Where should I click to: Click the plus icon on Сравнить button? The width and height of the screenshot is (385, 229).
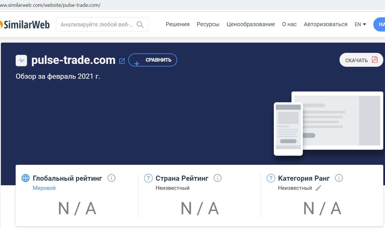[137, 63]
